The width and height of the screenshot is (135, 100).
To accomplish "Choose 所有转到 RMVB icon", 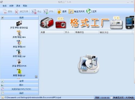I will [x=19, y=62].
